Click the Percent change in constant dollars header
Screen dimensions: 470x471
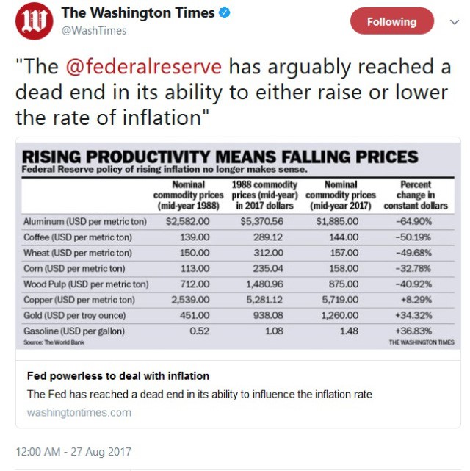coord(416,195)
